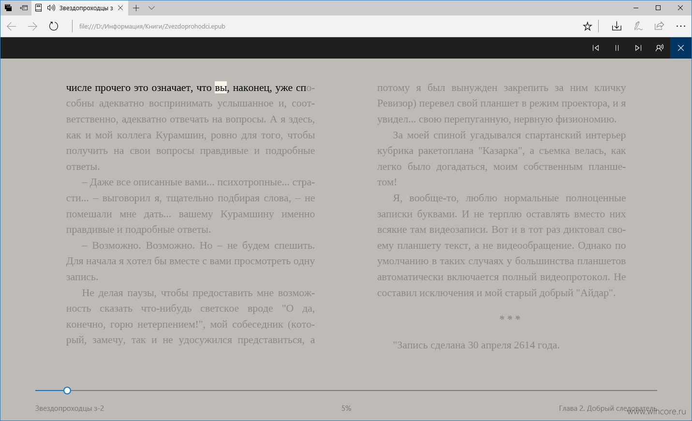Expand the tab previews chevron
Viewport: 692px width, 421px height.
[x=151, y=8]
